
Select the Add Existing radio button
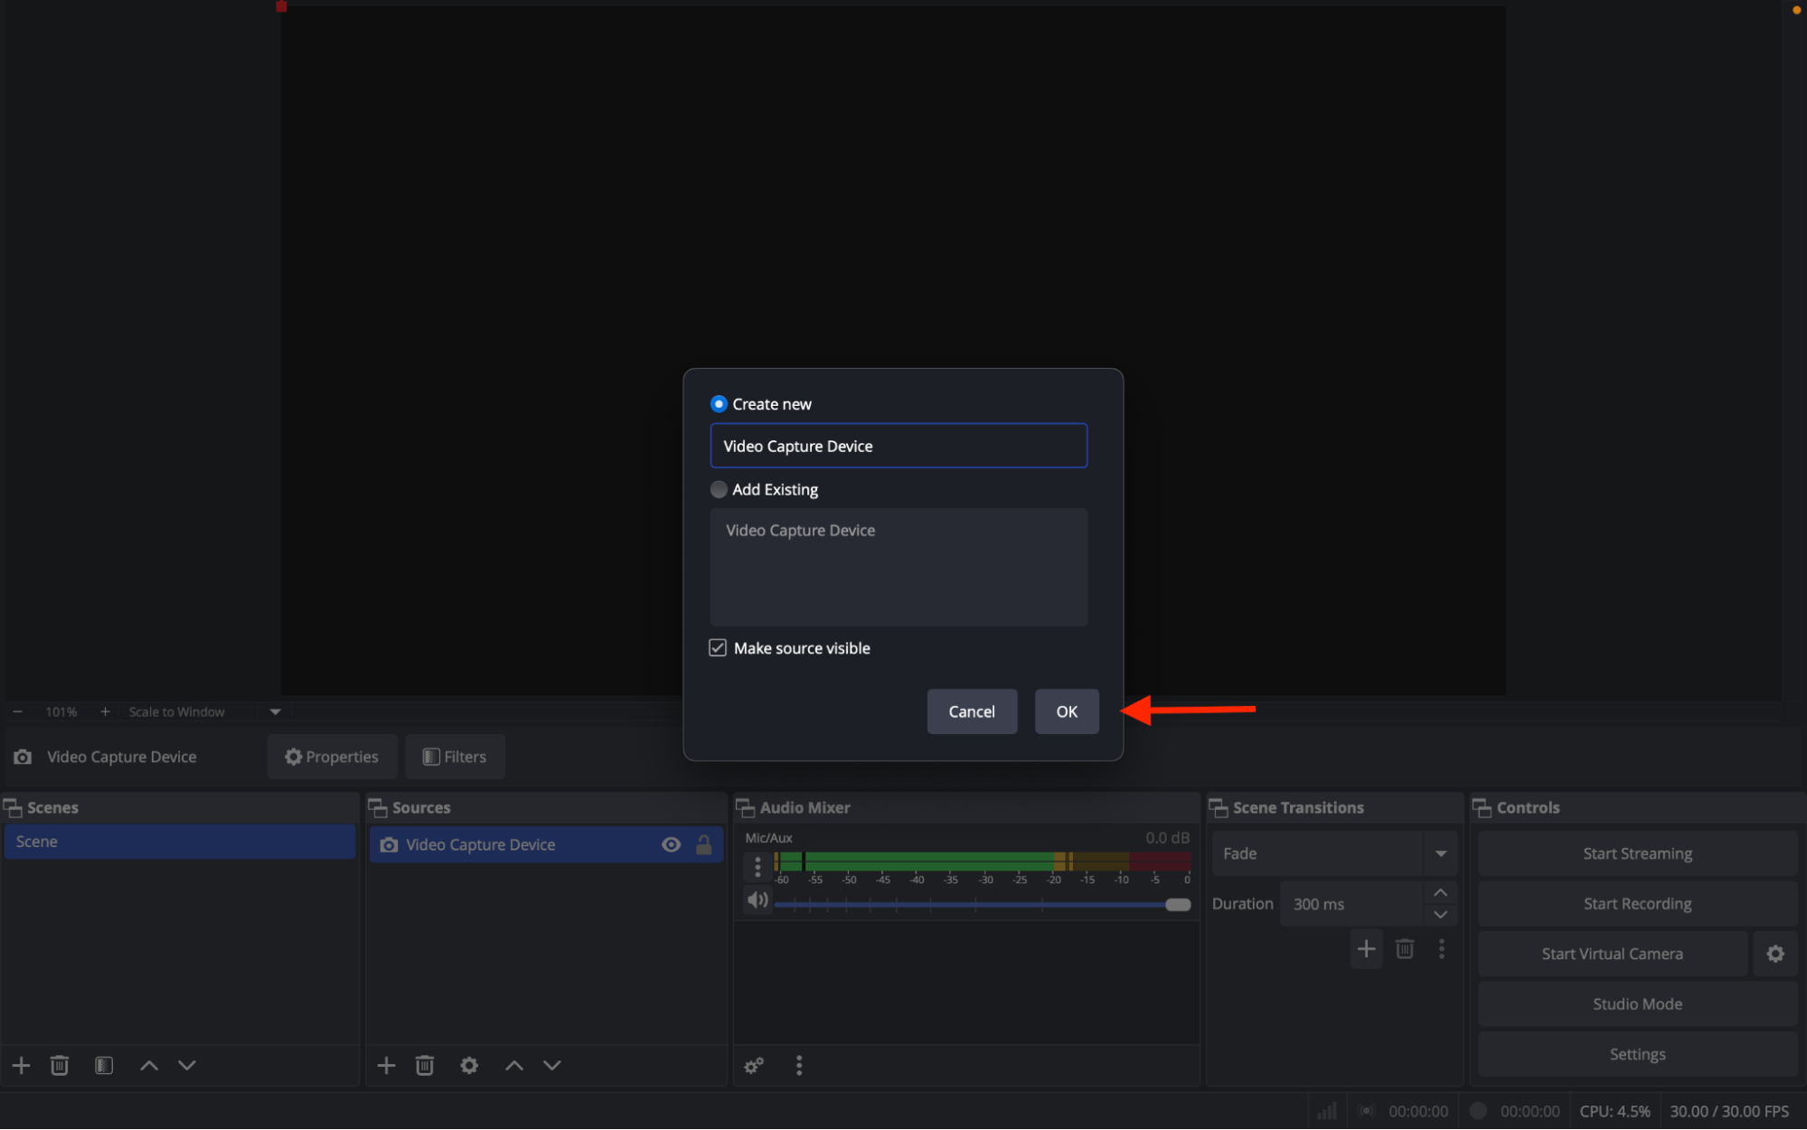[718, 489]
